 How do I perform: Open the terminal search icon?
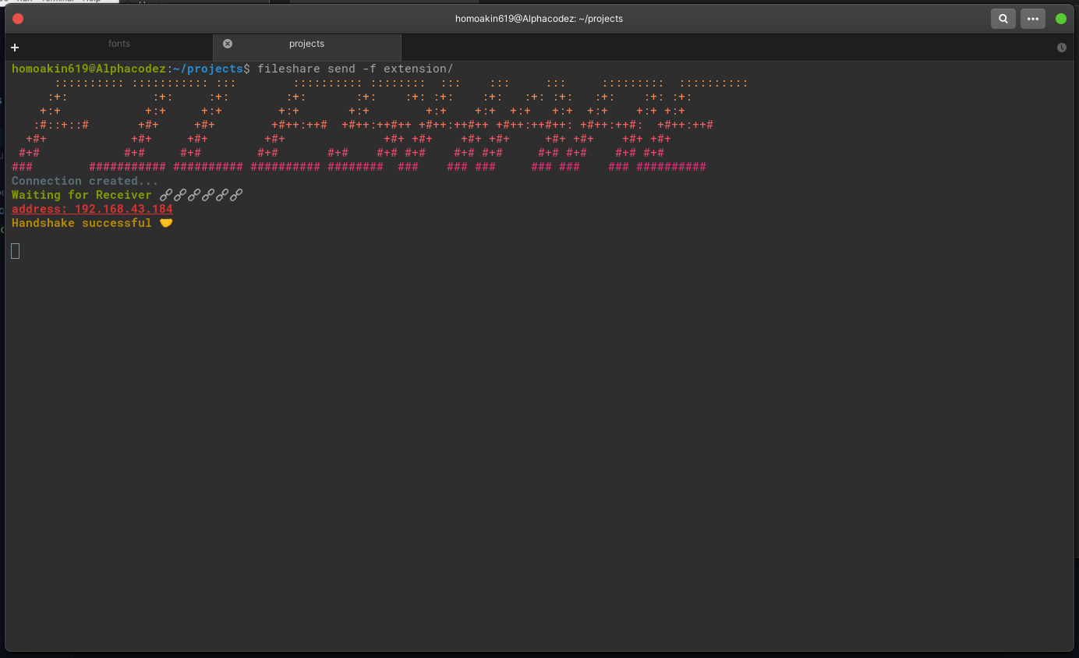[x=1003, y=19]
